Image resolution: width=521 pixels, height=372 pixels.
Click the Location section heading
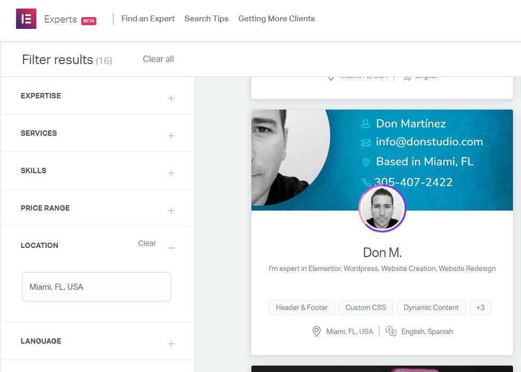(39, 245)
